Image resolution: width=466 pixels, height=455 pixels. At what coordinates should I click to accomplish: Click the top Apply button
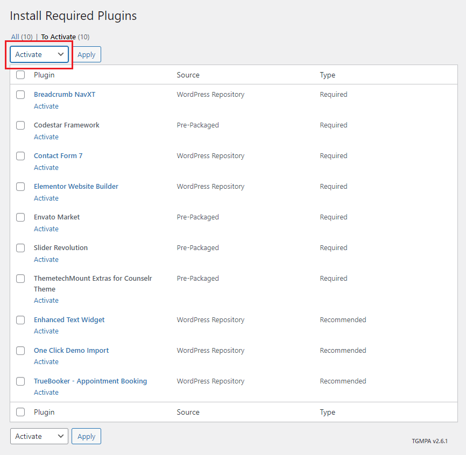[86, 54]
